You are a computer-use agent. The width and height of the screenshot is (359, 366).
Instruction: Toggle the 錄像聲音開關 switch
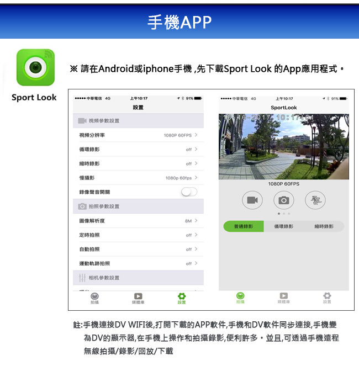point(189,192)
